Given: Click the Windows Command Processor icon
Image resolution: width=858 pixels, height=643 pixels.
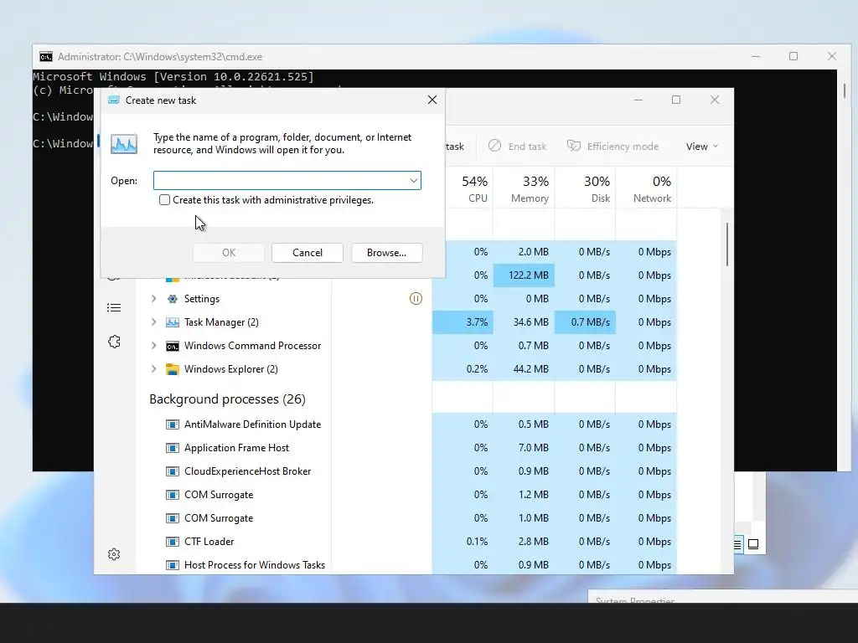Looking at the screenshot, I should [x=173, y=346].
